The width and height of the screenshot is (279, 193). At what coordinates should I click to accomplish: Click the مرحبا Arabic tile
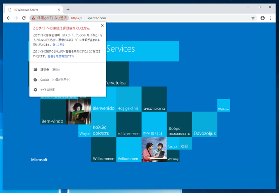(173, 143)
